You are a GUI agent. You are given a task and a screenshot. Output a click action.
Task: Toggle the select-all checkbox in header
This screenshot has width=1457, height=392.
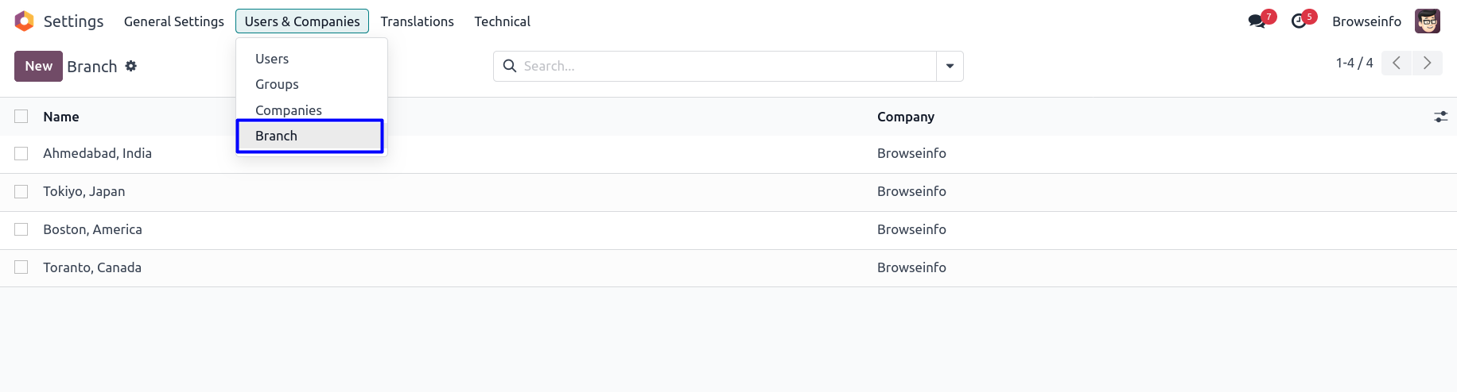(21, 117)
